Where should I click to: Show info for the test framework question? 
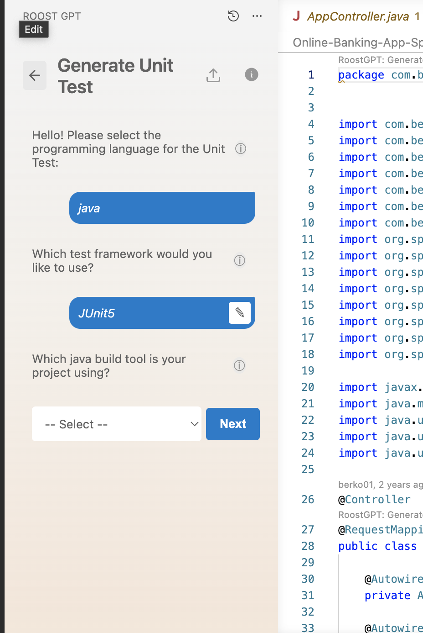click(x=239, y=260)
